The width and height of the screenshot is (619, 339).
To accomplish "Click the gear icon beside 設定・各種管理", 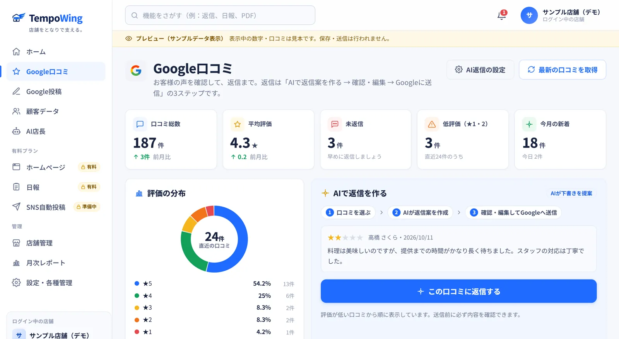I will coord(16,283).
